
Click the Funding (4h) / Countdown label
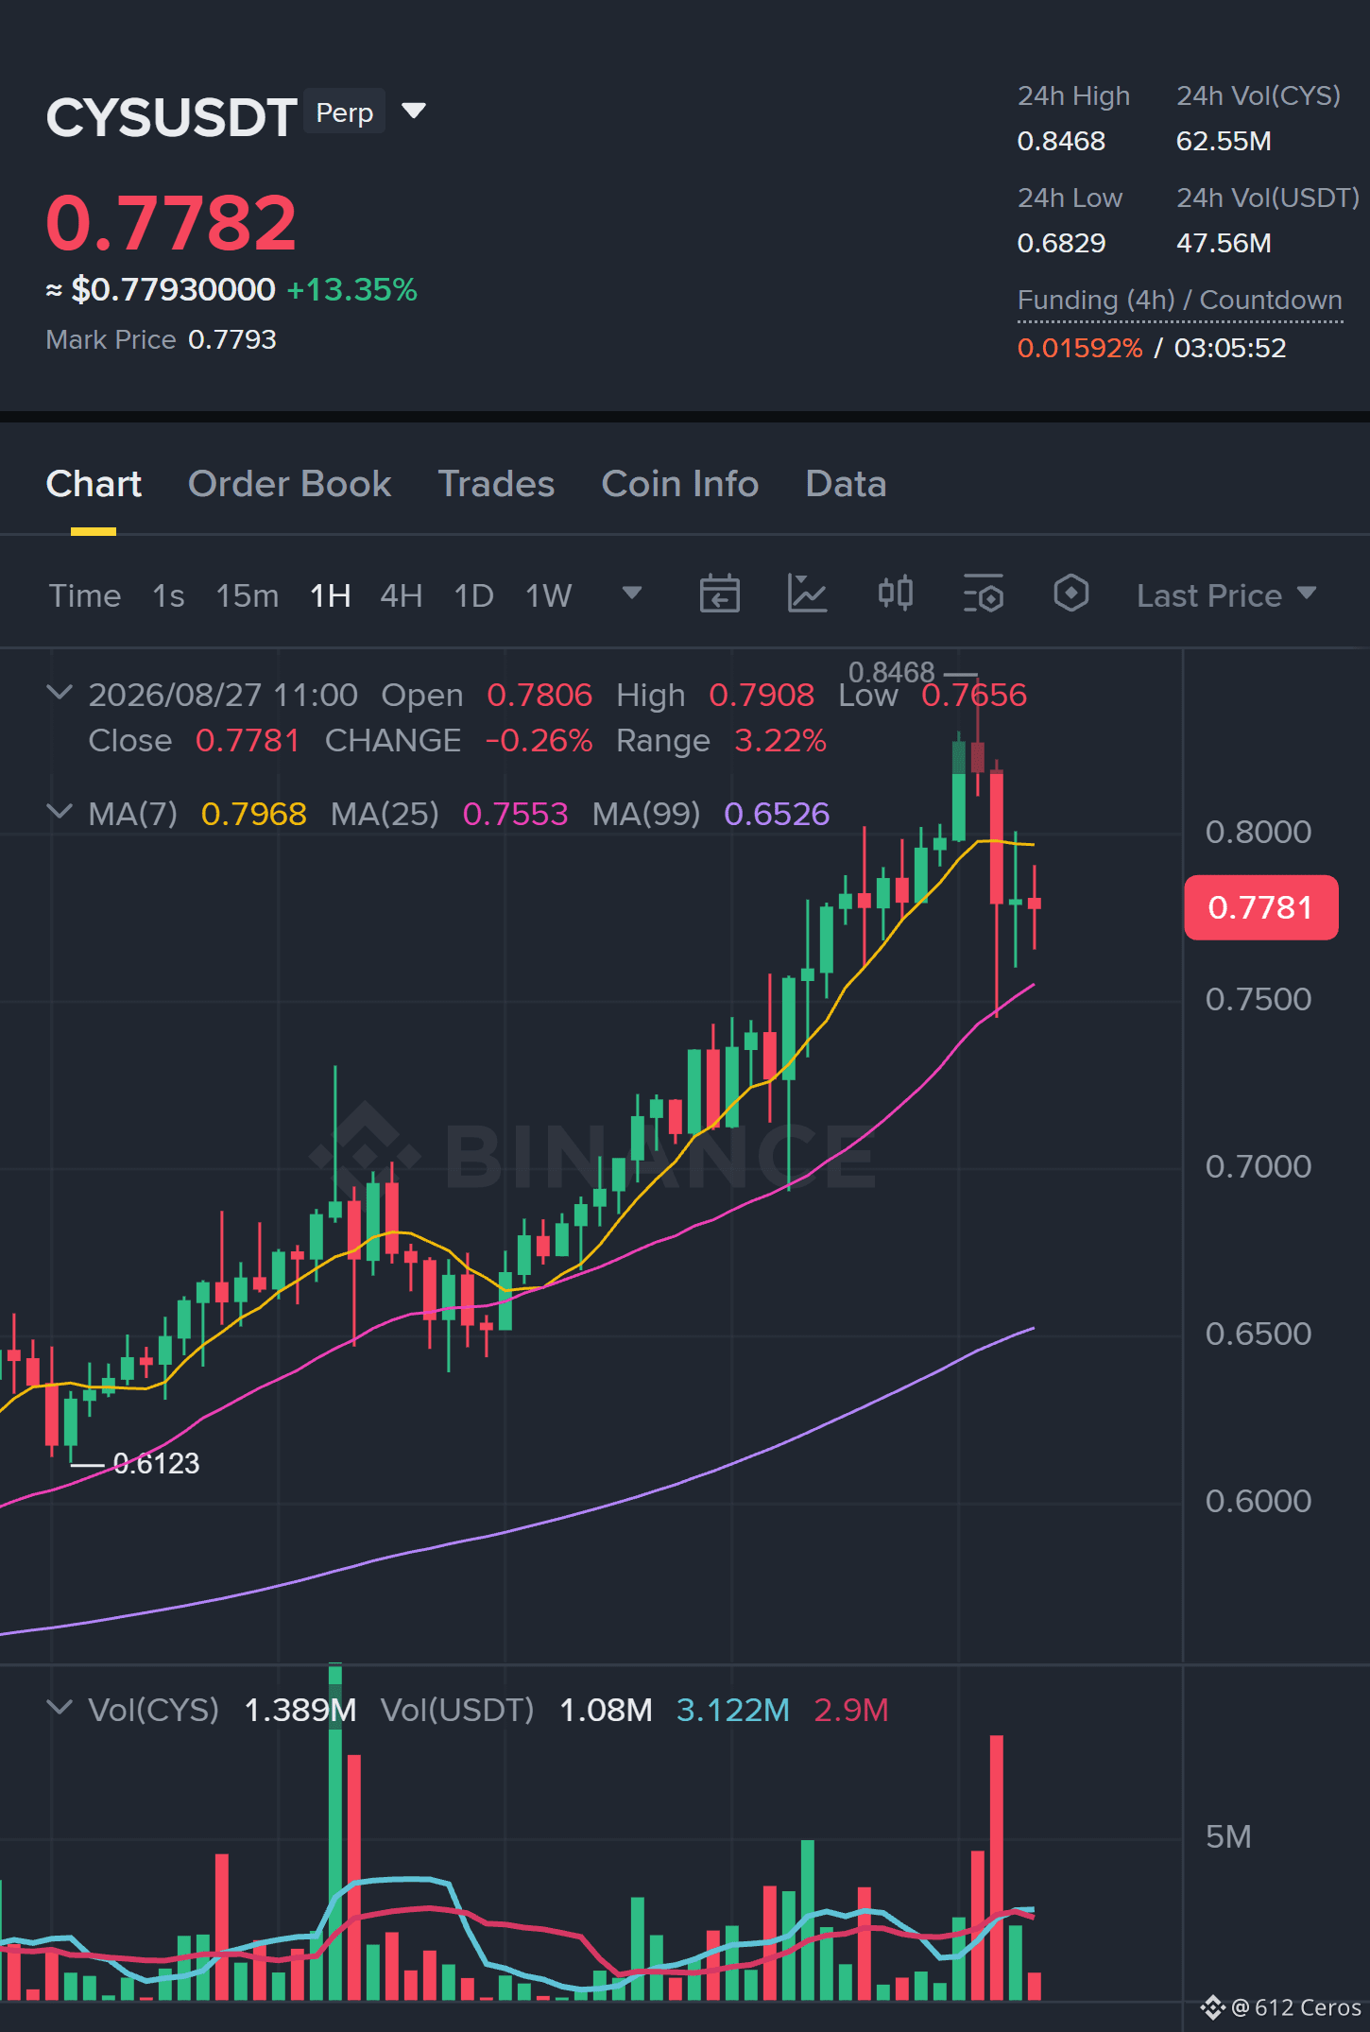1180,301
